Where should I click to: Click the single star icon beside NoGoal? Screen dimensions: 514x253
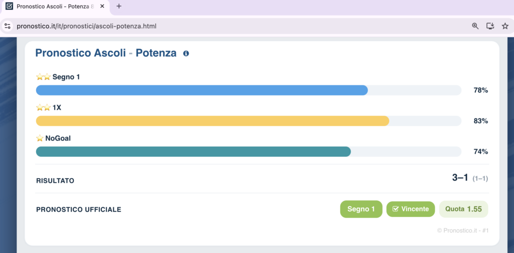40,139
